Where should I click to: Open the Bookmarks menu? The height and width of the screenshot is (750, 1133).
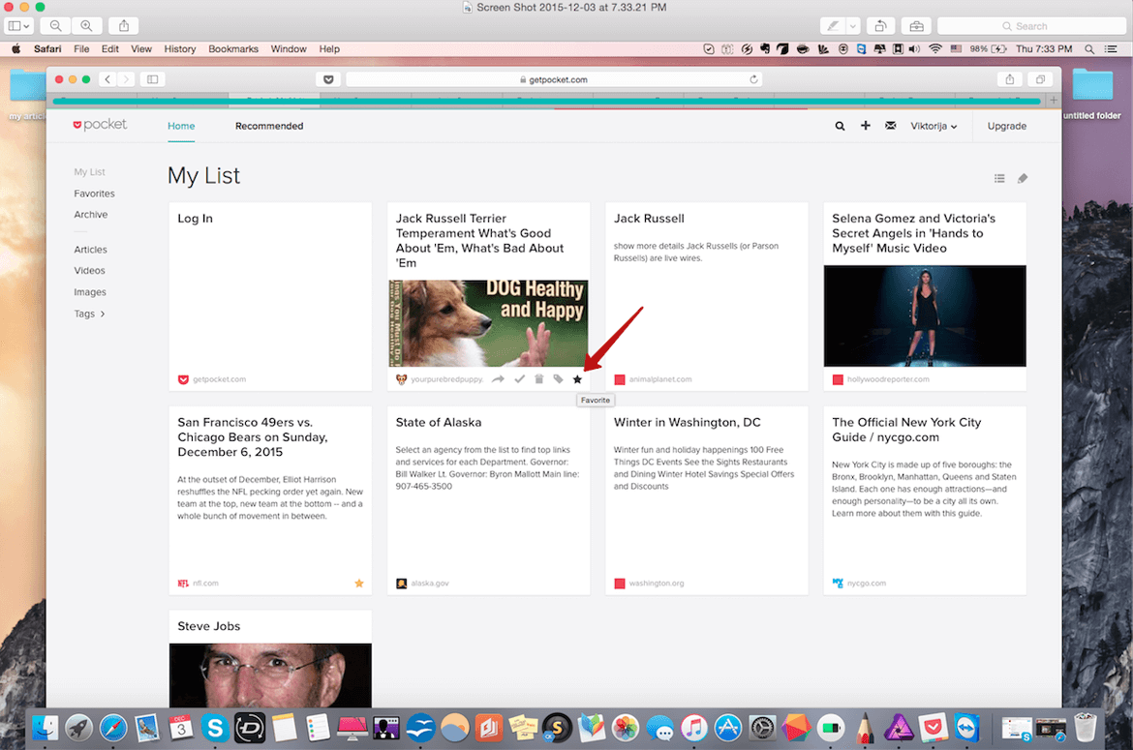pyautogui.click(x=233, y=49)
